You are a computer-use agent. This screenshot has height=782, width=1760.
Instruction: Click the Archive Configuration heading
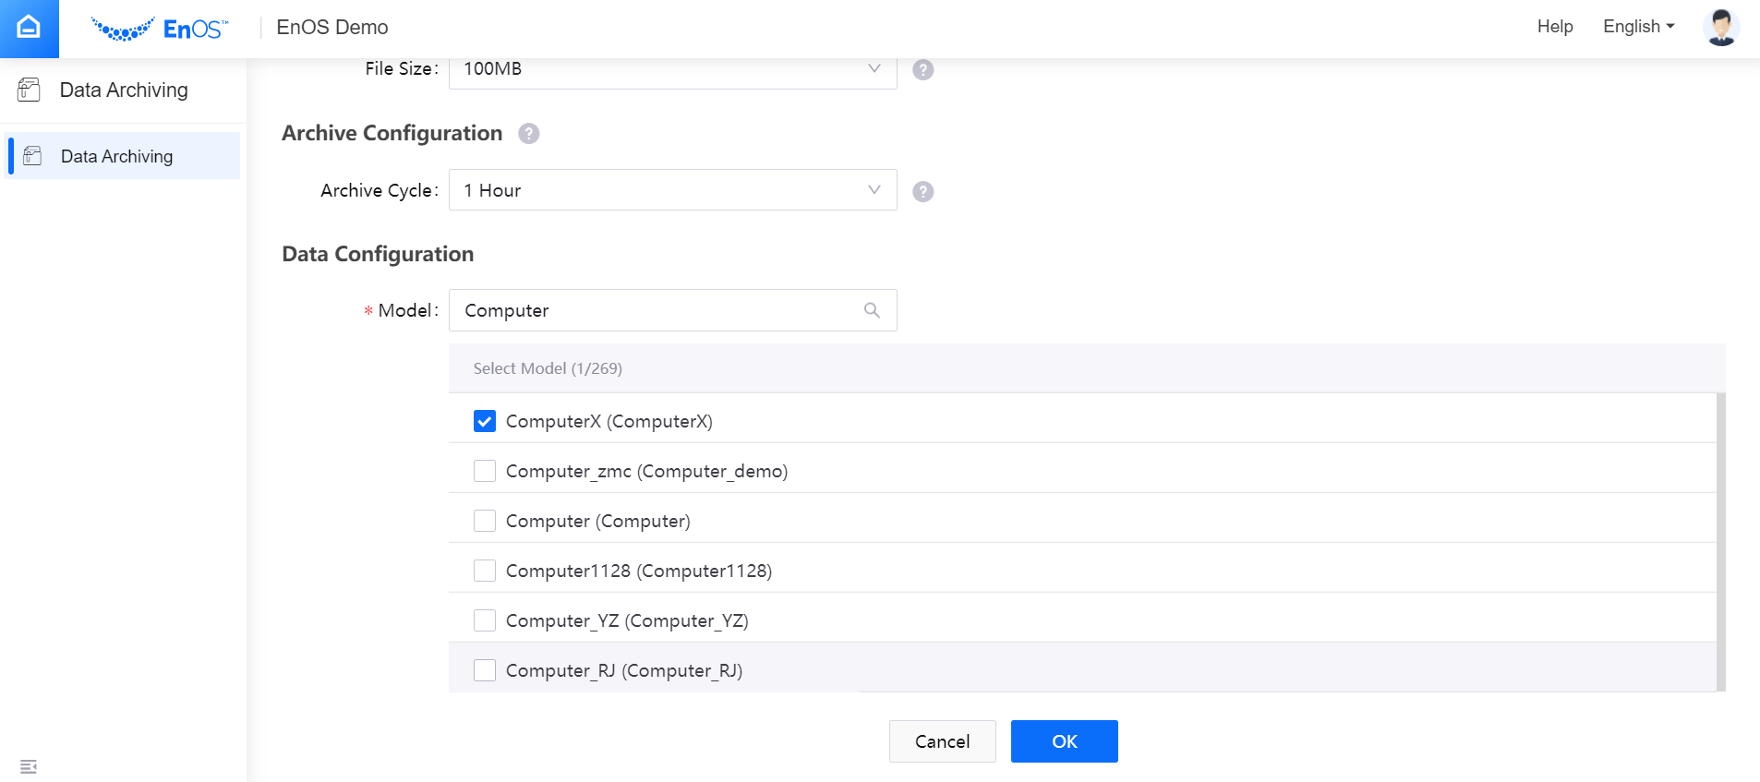[392, 133]
